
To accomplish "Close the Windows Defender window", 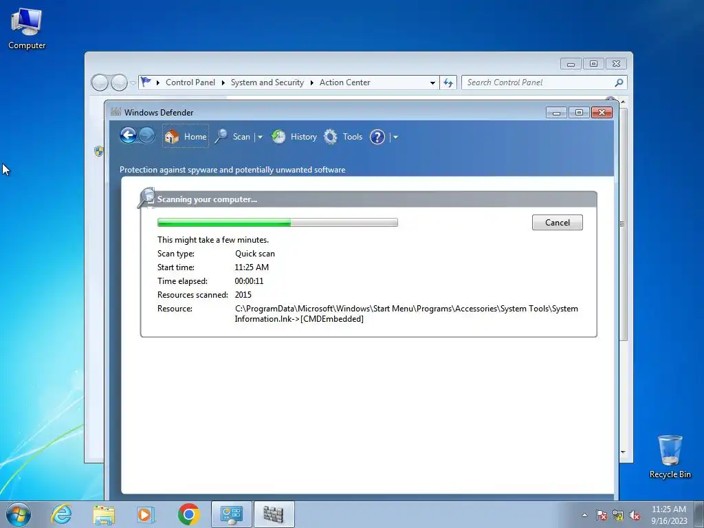I will click(602, 113).
